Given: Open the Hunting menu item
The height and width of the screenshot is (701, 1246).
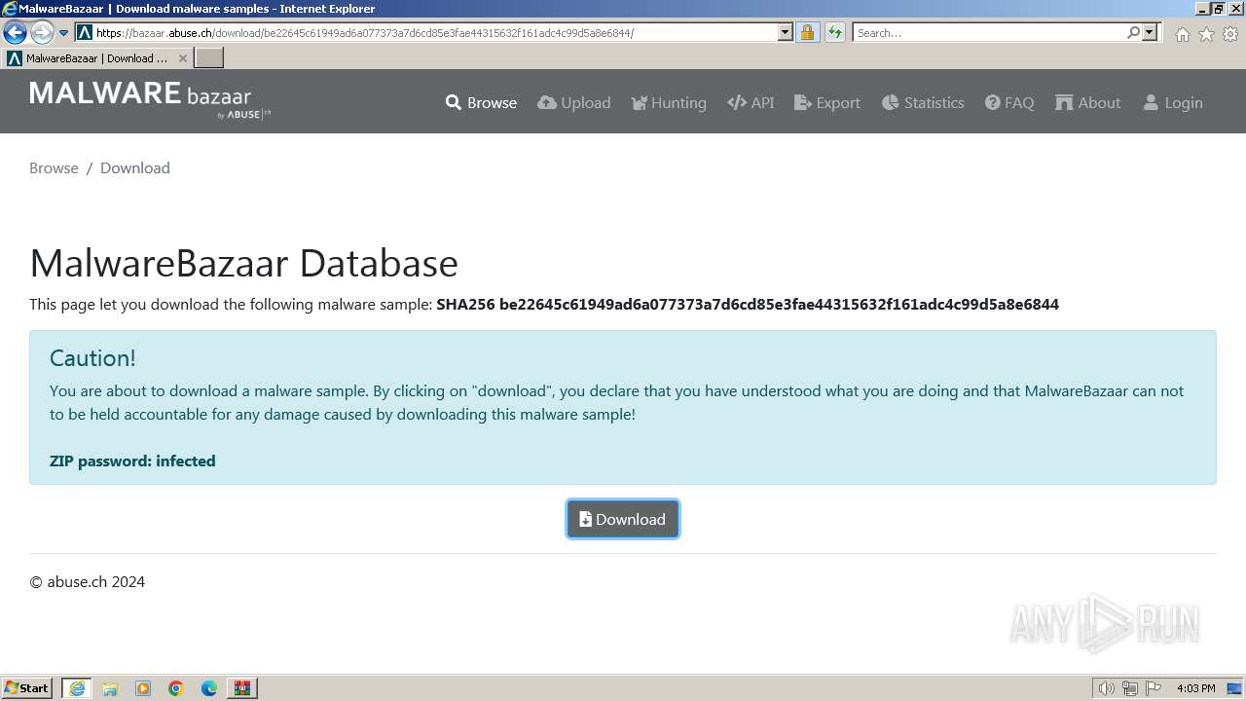Looking at the screenshot, I should (669, 102).
